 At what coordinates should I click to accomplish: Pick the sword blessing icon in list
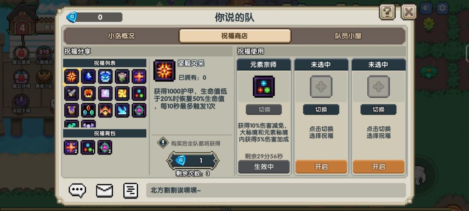(x=72, y=93)
